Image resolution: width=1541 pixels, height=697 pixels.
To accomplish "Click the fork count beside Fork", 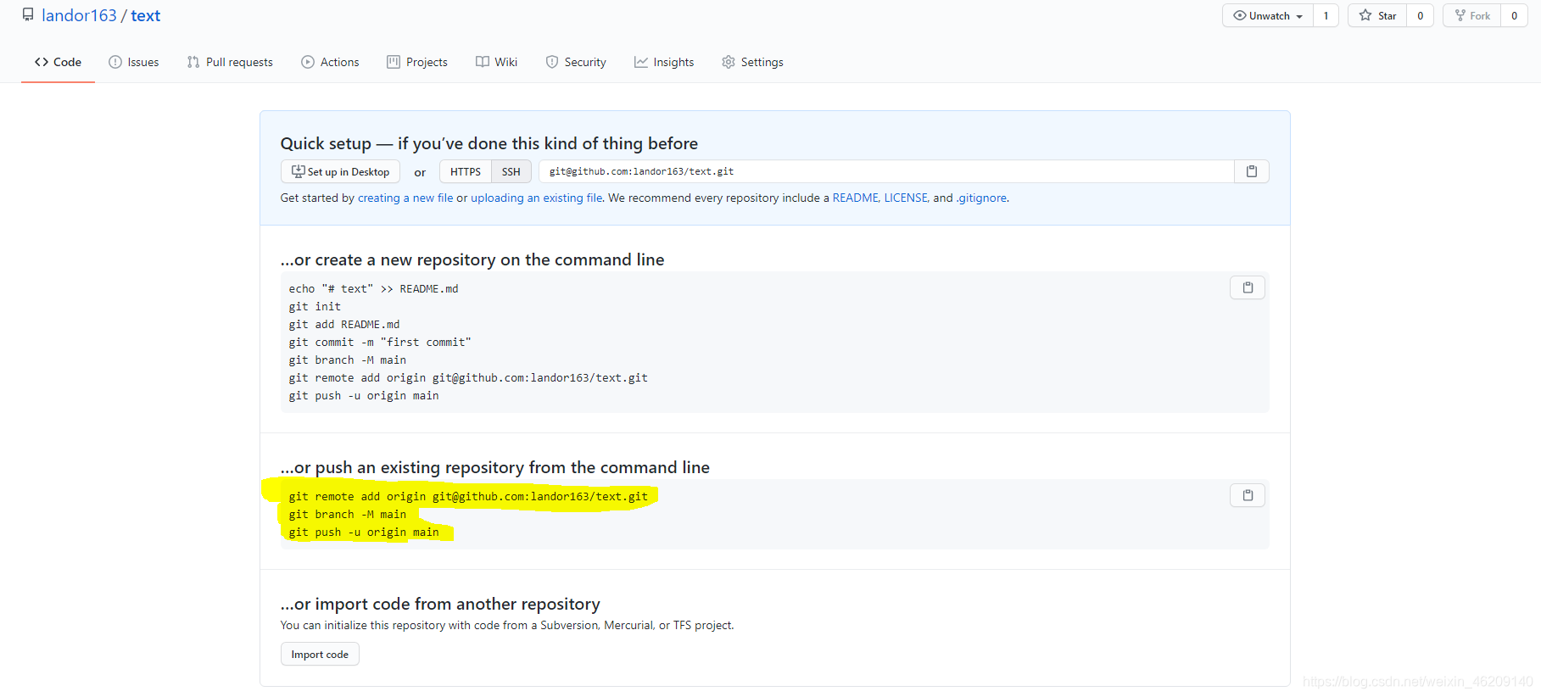I will pyautogui.click(x=1514, y=15).
